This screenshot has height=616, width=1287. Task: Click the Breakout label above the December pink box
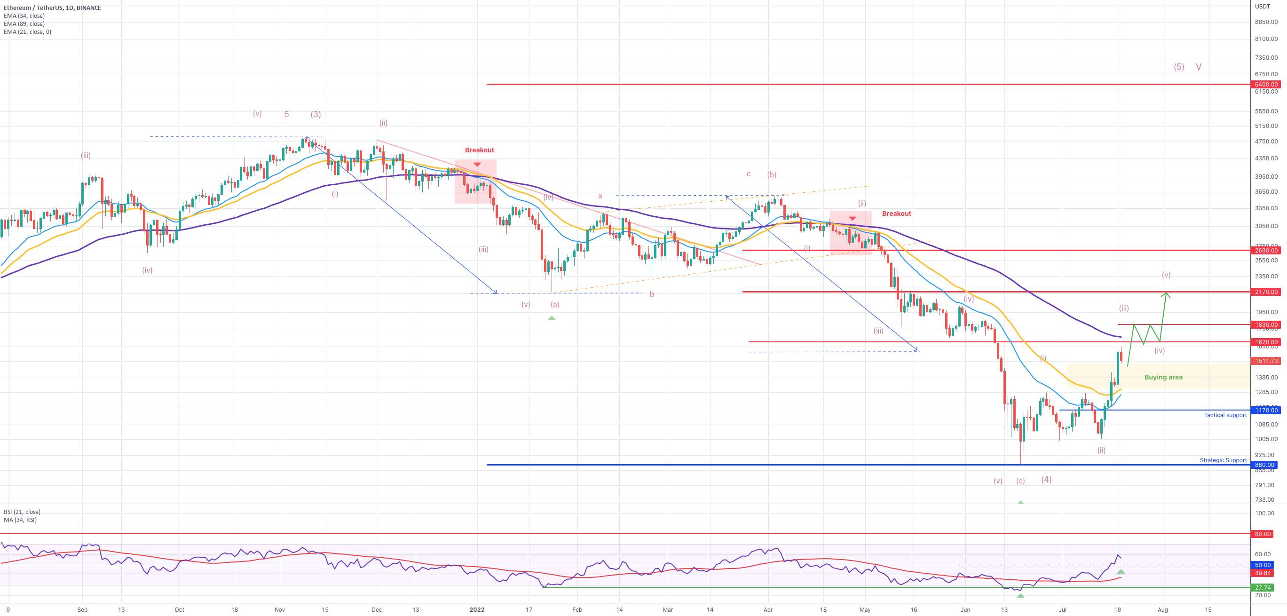point(479,150)
